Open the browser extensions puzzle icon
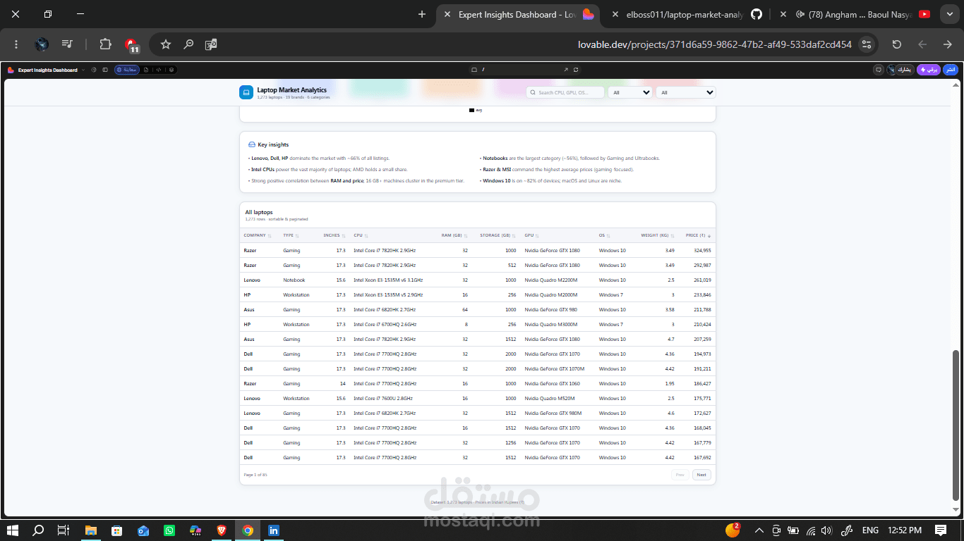This screenshot has width=964, height=541. coord(105,44)
